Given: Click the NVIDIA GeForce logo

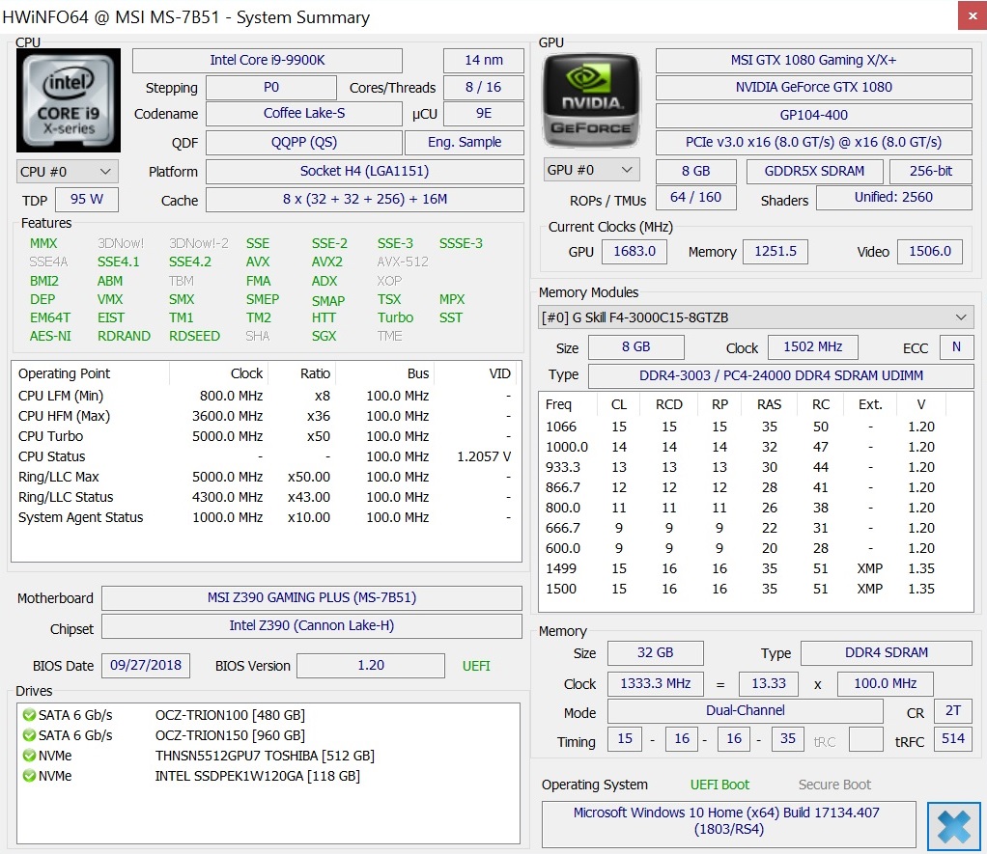Looking at the screenshot, I should point(590,100).
